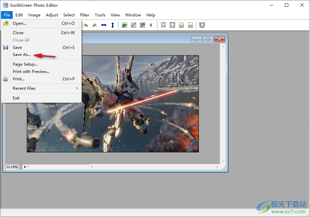Click the SunlitGreen app icon in title bar
Viewport: 310px width, 217px height.
(6, 5)
